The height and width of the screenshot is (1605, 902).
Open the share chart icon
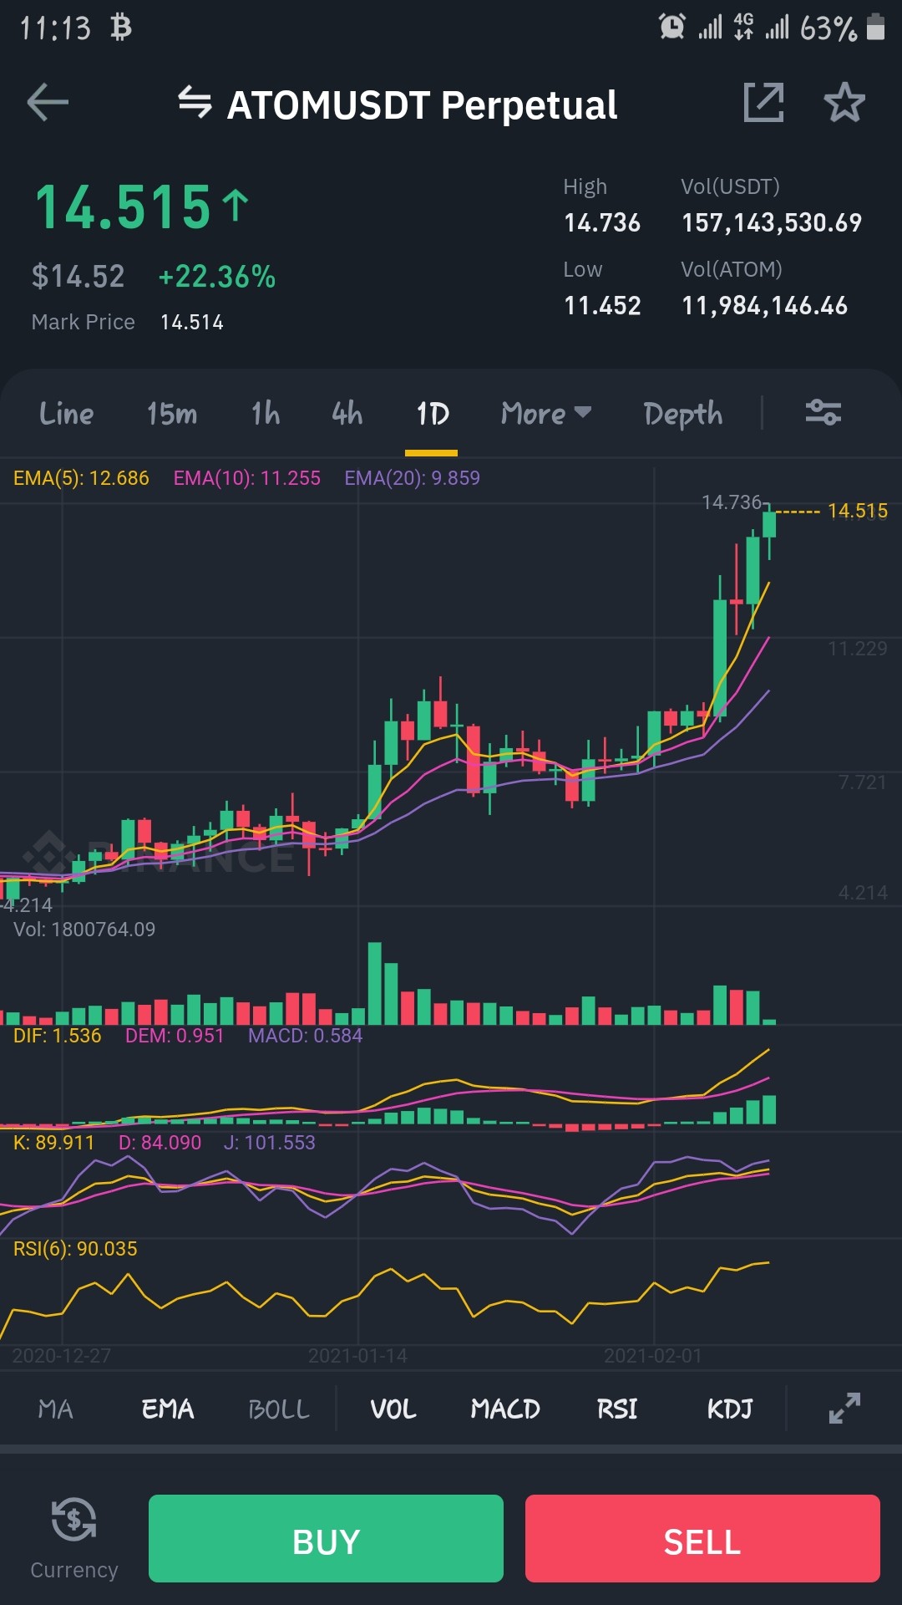(x=763, y=103)
